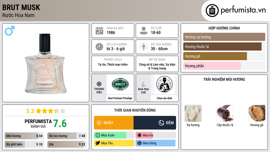Click the sun icon beside Mùa Hạ

point(139,135)
